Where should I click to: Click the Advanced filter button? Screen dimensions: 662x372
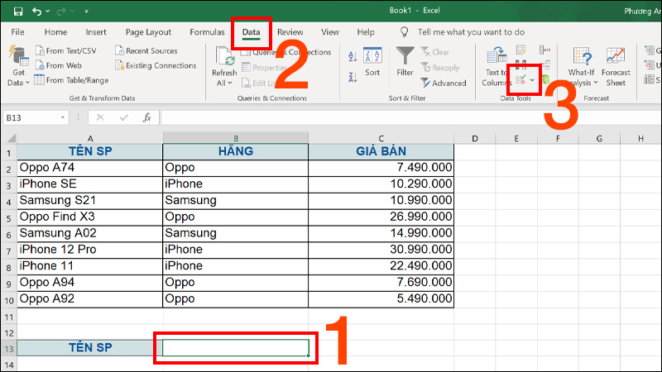(x=444, y=83)
